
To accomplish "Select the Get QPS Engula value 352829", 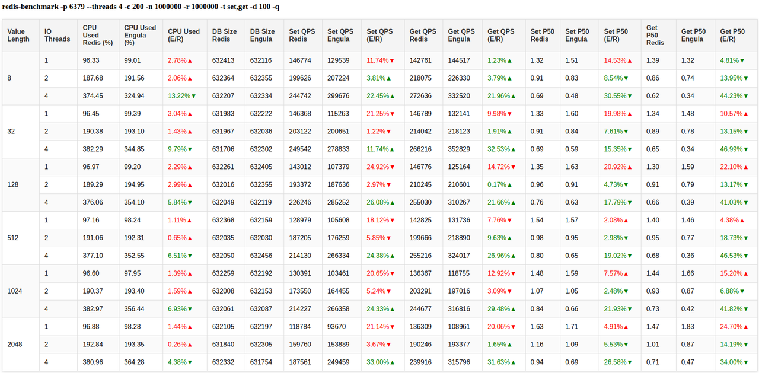I will (460, 149).
